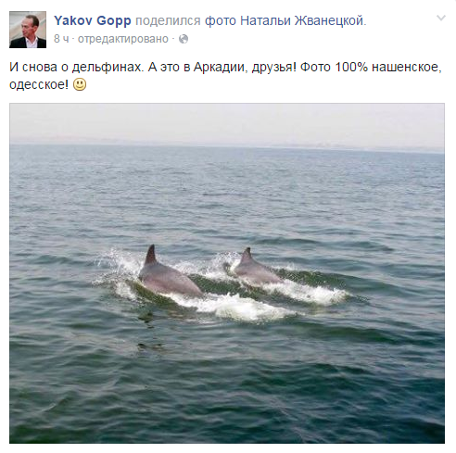The image size is (456, 453).
Task: Show edit history via 'отредактировано'
Action: tap(123, 39)
